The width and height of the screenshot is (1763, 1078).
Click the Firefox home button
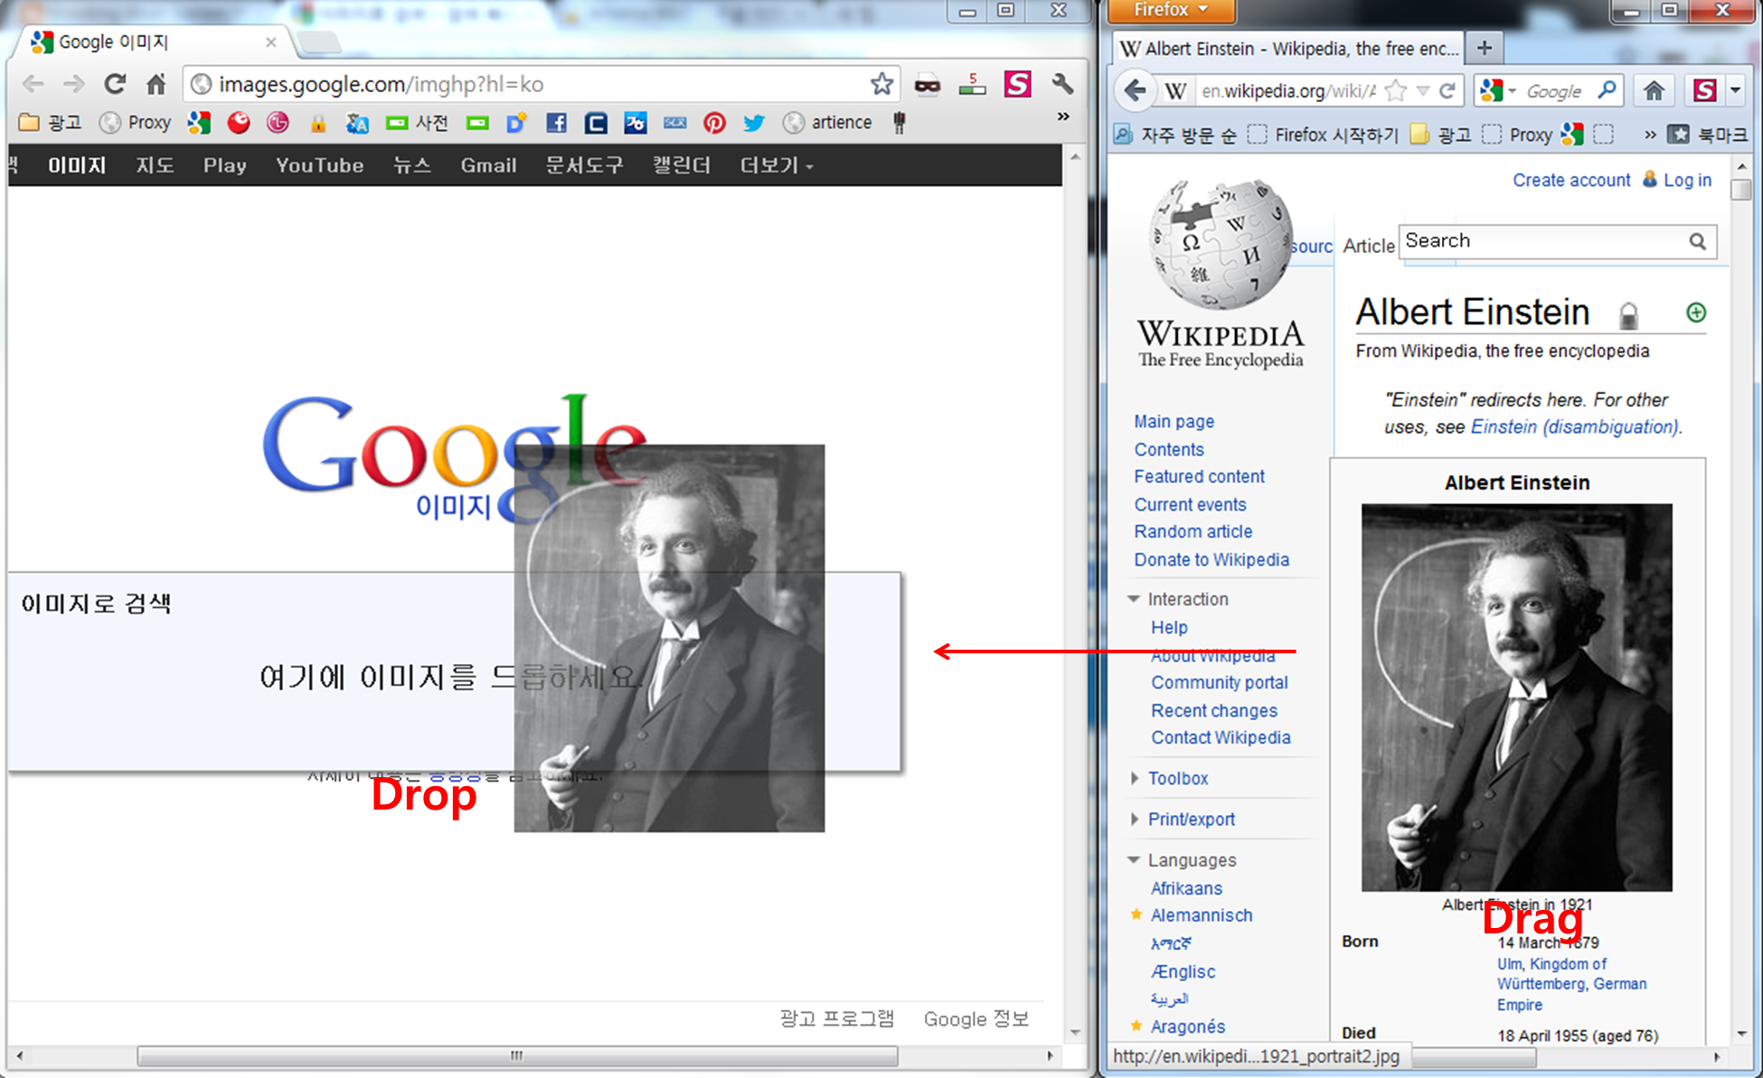click(x=1654, y=90)
